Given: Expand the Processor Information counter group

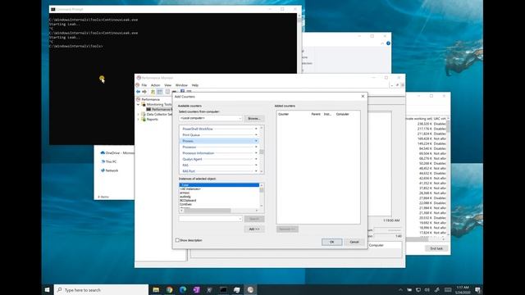Looking at the screenshot, I should (256, 153).
